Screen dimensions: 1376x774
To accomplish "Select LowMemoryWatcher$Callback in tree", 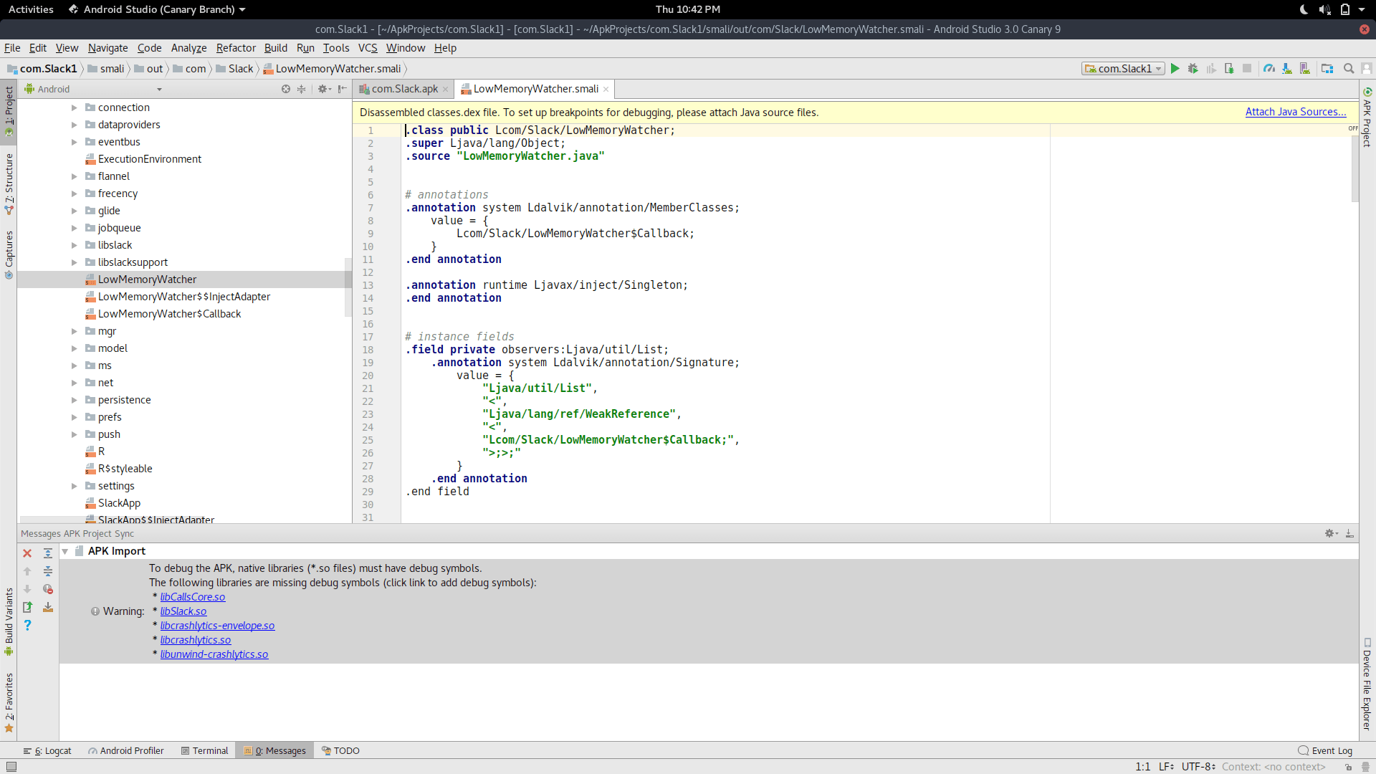I will pos(169,314).
